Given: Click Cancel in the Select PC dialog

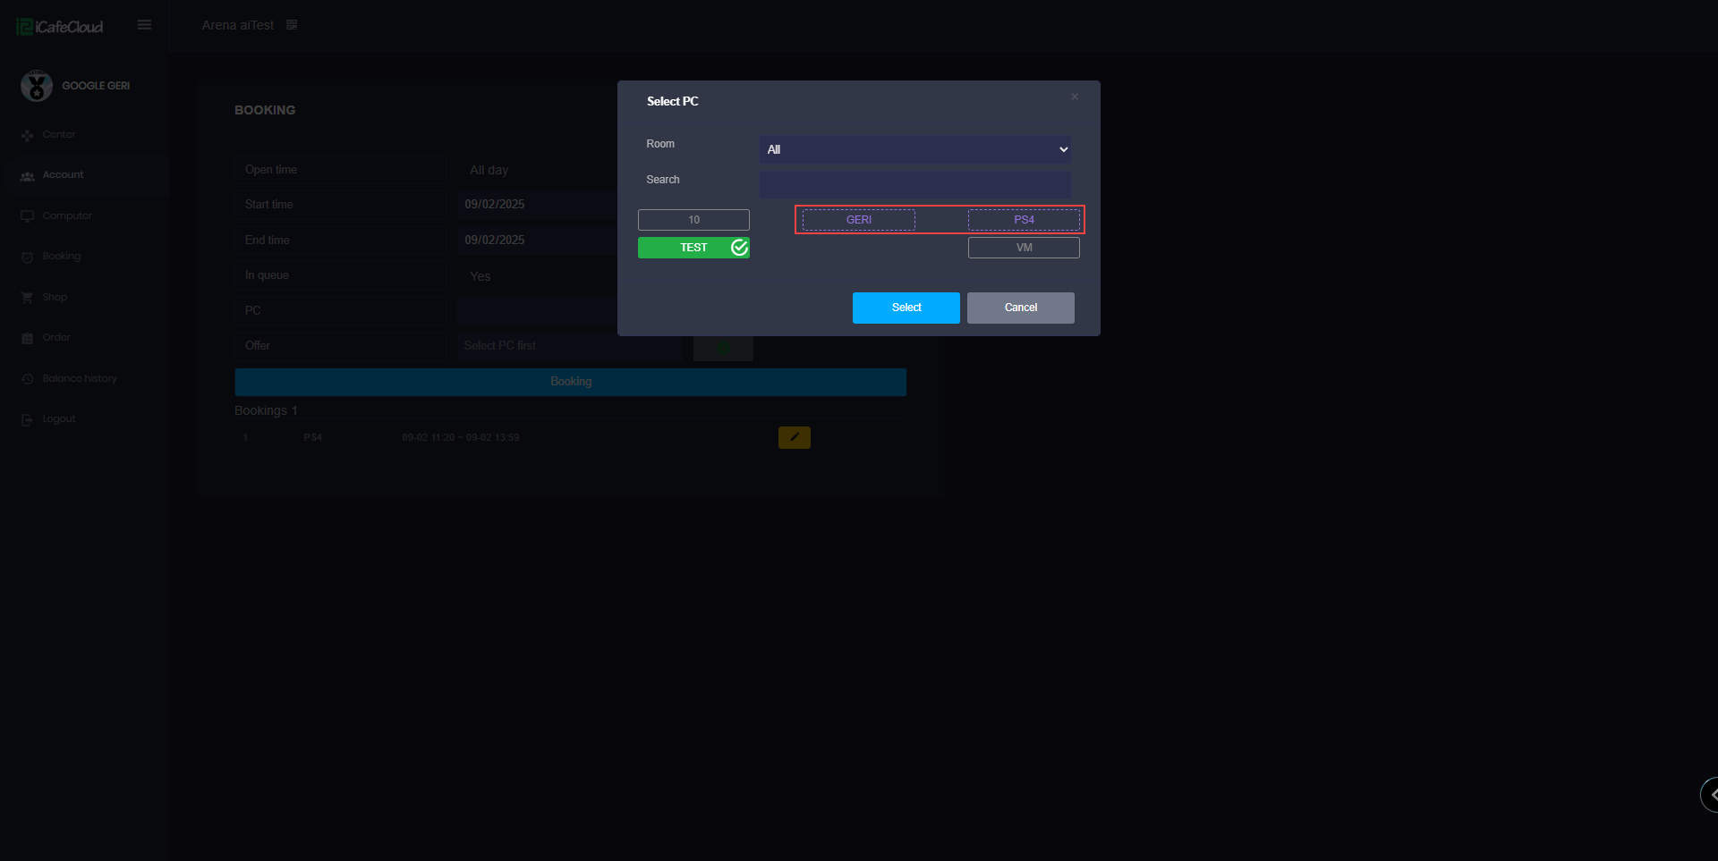Looking at the screenshot, I should [x=1021, y=308].
